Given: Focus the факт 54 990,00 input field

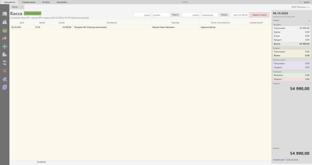Looking at the screenshot, I should pyautogui.click(x=240, y=15).
